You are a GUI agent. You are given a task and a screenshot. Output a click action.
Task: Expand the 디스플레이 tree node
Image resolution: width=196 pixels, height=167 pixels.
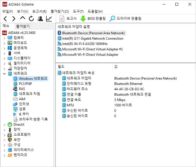[x=4, y=58]
